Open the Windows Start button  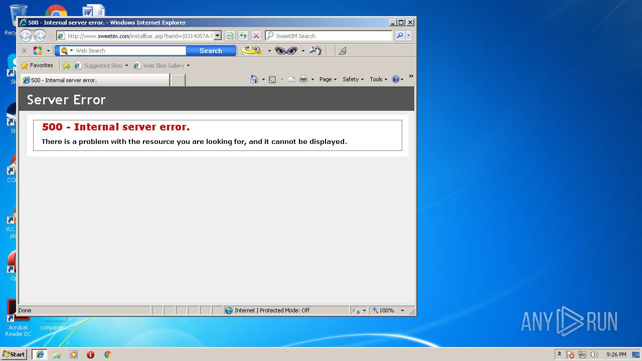[14, 354]
